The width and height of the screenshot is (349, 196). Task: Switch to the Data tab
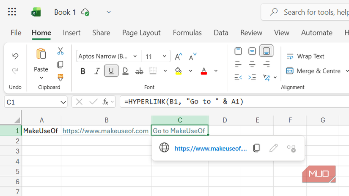point(221,33)
